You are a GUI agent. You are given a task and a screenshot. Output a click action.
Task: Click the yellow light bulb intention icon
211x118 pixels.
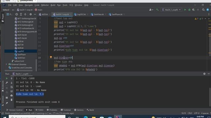point(51,57)
